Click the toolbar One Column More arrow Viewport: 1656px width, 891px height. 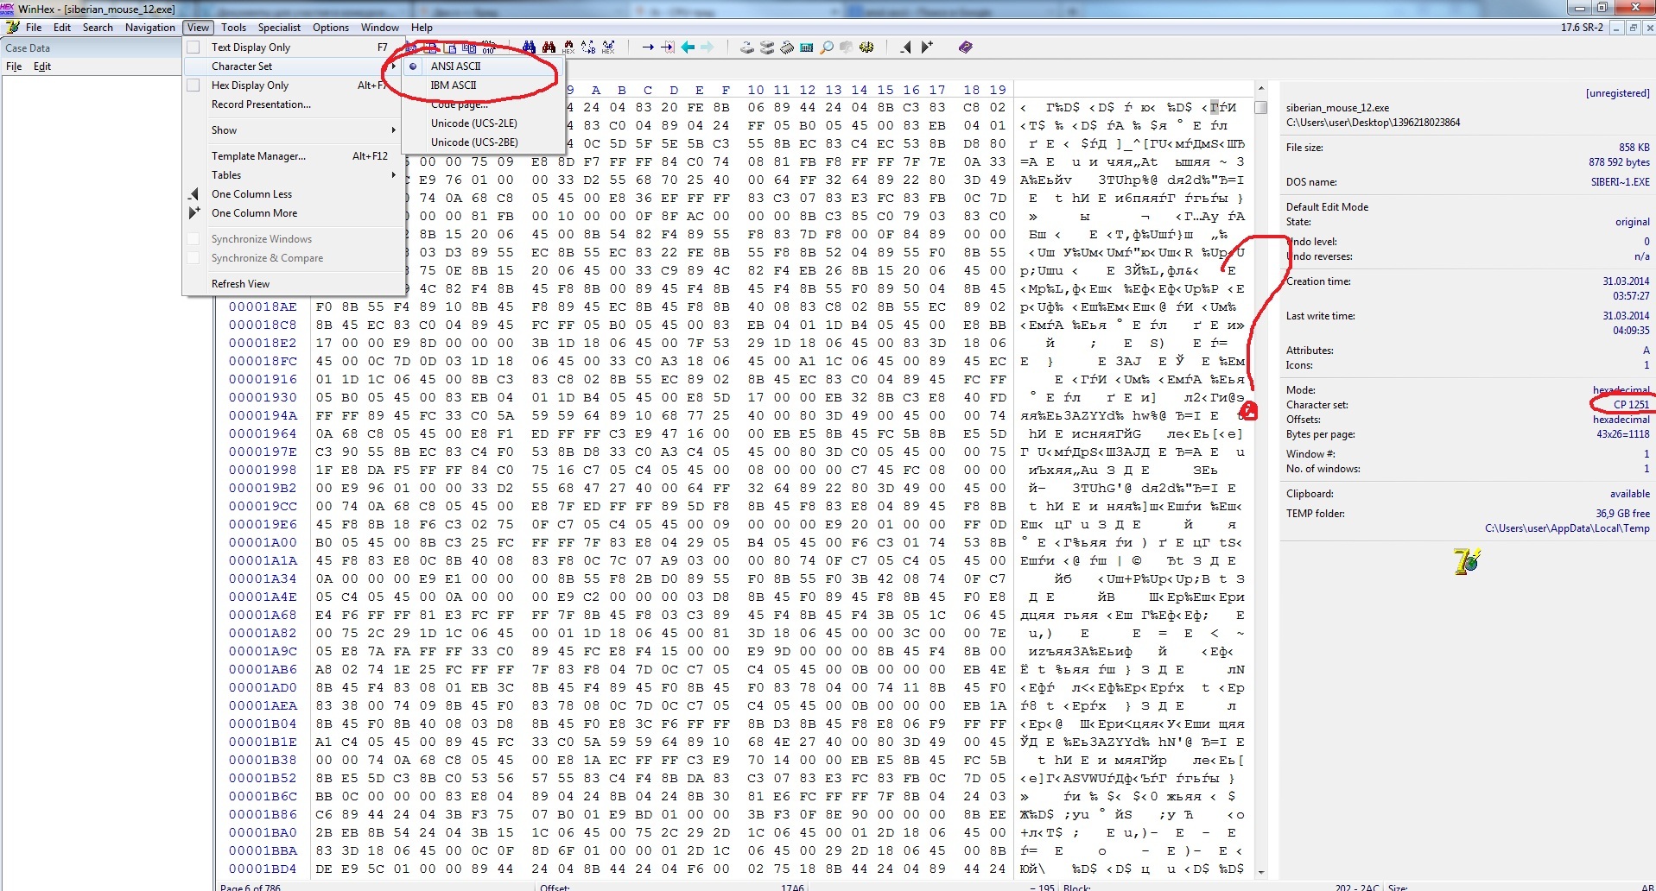tap(926, 47)
